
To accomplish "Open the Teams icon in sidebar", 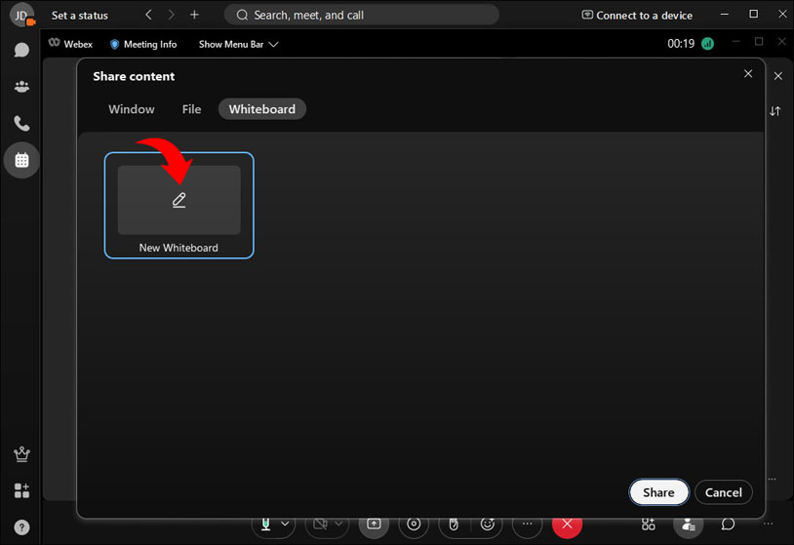I will pos(21,87).
